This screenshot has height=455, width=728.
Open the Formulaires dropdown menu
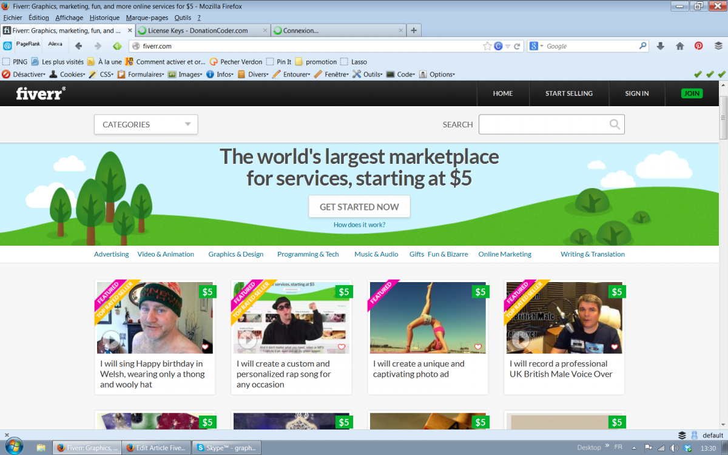point(141,75)
